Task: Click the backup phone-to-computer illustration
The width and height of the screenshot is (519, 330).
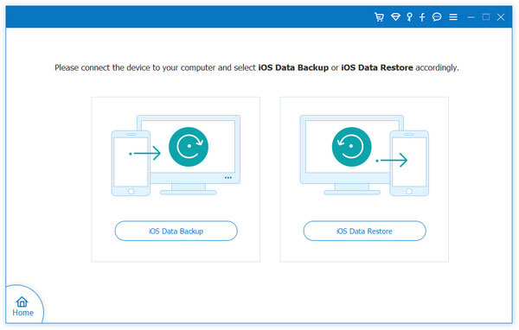Action: click(x=176, y=155)
